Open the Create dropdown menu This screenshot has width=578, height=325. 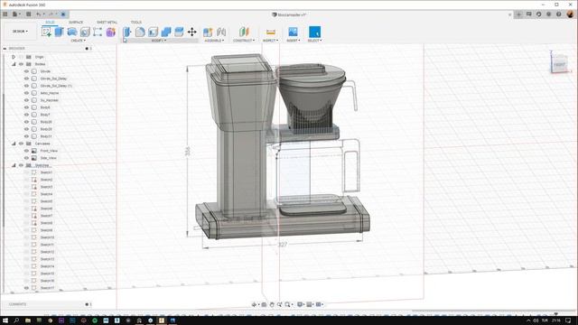click(79, 40)
